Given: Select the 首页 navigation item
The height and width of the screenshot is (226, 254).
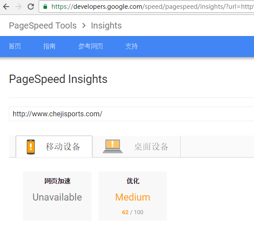Looking at the screenshot, I should click(x=15, y=46).
